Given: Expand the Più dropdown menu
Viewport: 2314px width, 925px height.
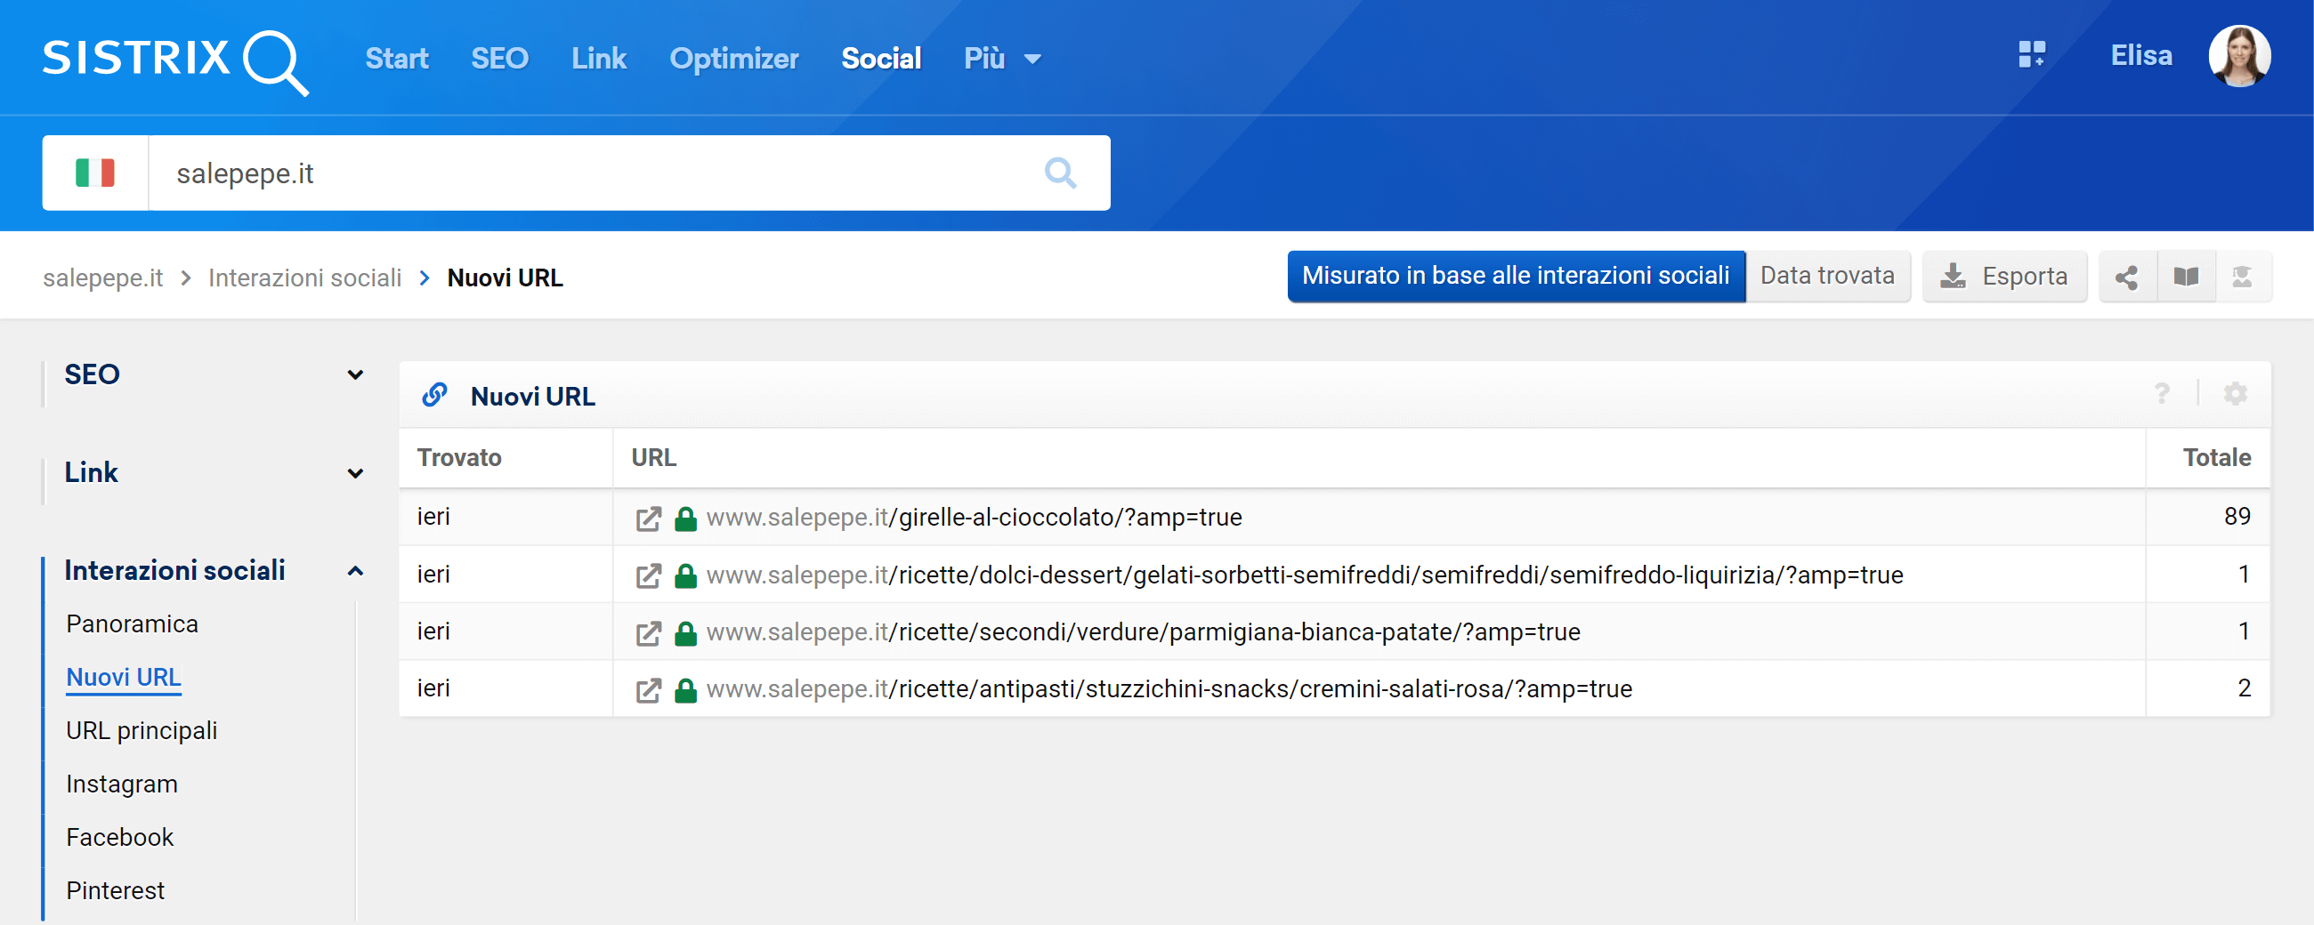Looking at the screenshot, I should [x=1002, y=60].
